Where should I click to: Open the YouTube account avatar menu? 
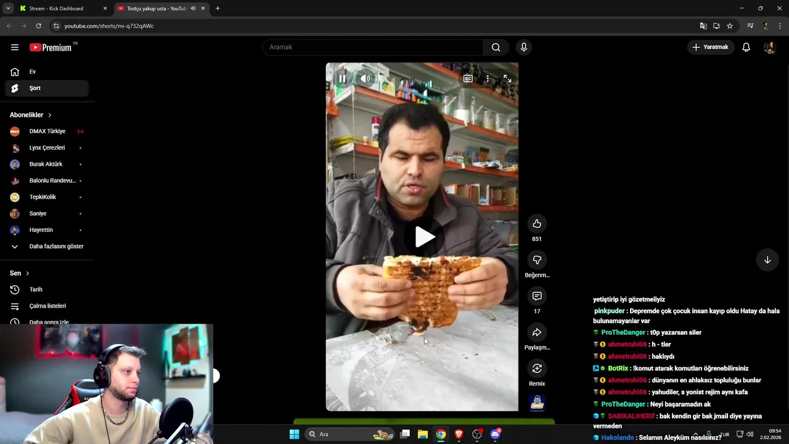pos(769,47)
